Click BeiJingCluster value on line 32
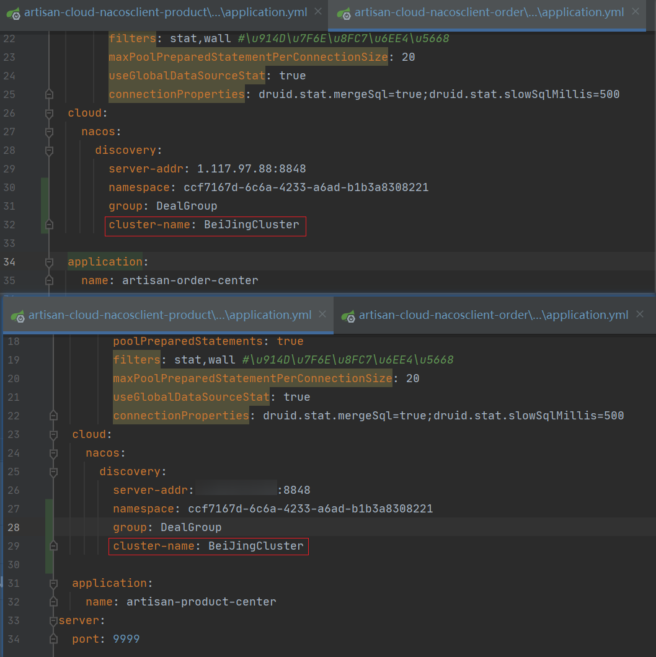This screenshot has width=656, height=657. pyautogui.click(x=252, y=225)
